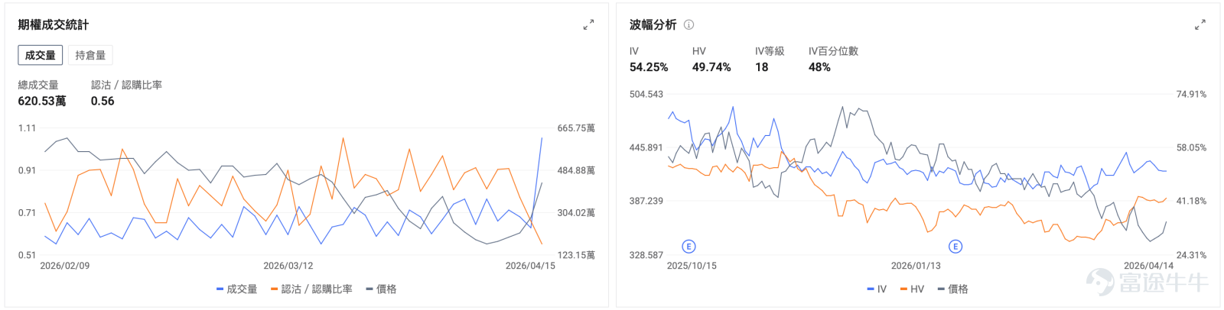Viewport: 1224px width, 310px height.
Task: Click the 0.91 ratio axis label
Action: [27, 170]
